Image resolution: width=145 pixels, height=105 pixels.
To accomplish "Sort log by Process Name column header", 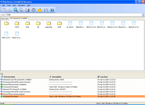I will point(24,77).
